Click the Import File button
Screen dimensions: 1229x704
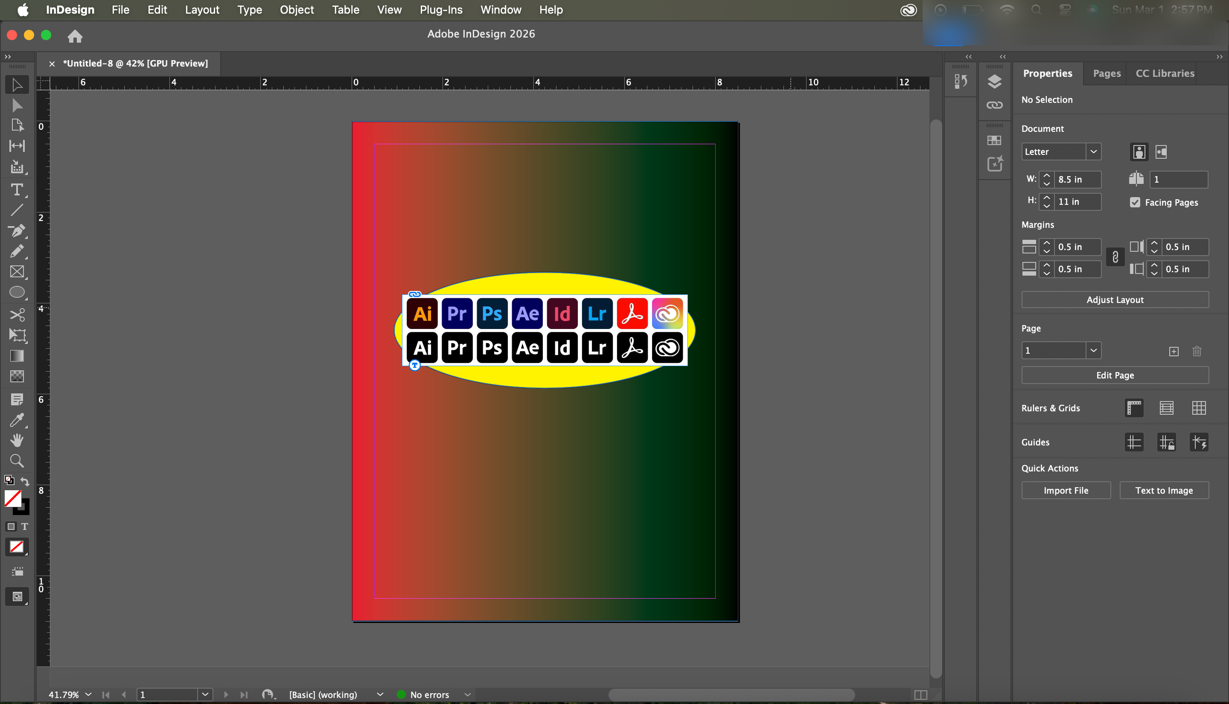click(1066, 490)
